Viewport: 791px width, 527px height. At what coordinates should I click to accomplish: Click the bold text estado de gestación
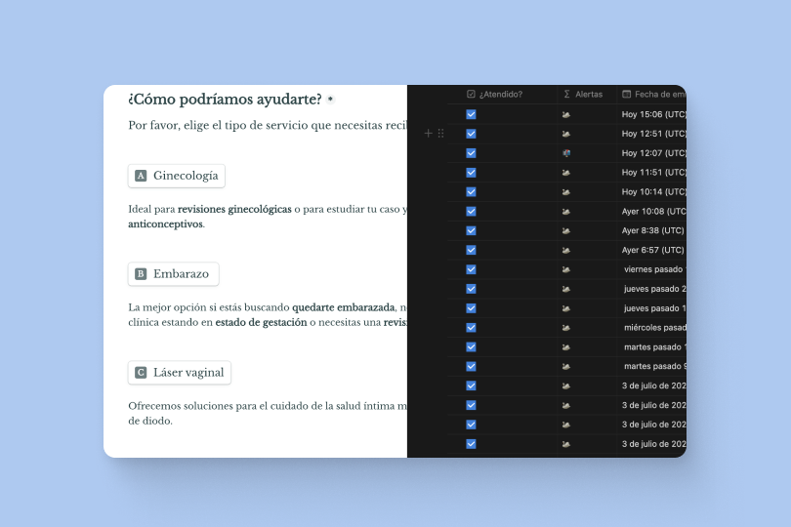point(261,322)
